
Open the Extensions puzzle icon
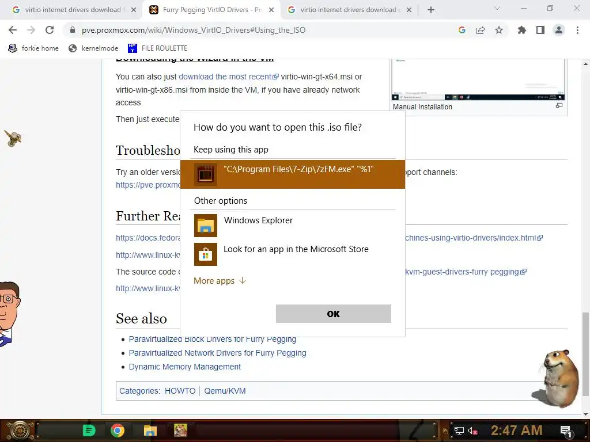click(x=522, y=30)
